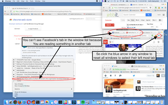Open the calendar settings gear dropdown

(x=160, y=20)
